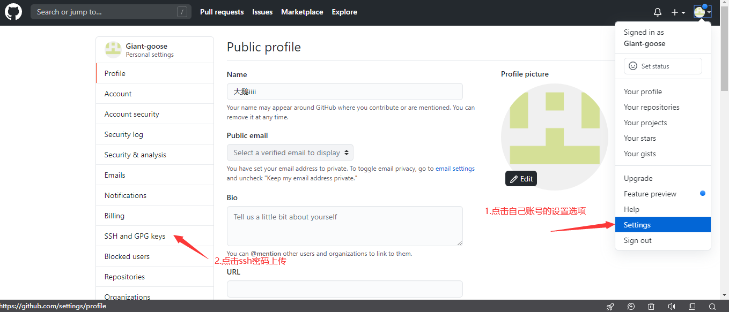Viewport: 729px width, 312px height.
Task: Choose Your repositories from the user menu
Action: 663,107
